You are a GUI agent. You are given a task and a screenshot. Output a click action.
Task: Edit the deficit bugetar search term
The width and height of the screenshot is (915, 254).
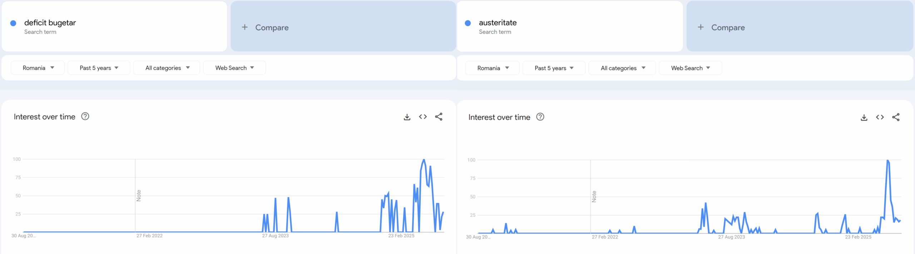tap(50, 23)
